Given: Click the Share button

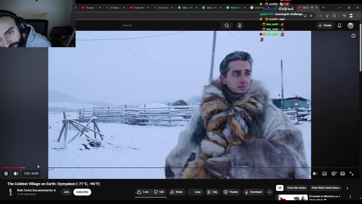Looking at the screenshot, I should point(176,192).
